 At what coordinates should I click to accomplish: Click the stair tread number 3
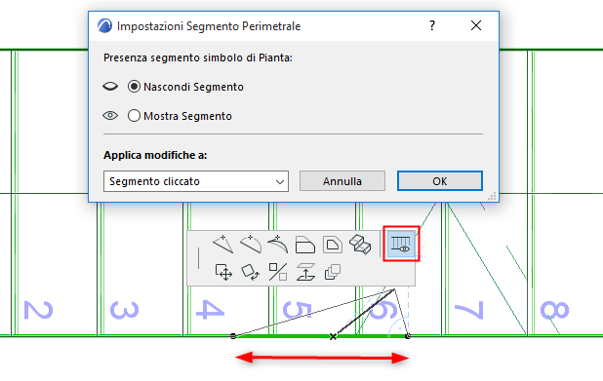(124, 310)
